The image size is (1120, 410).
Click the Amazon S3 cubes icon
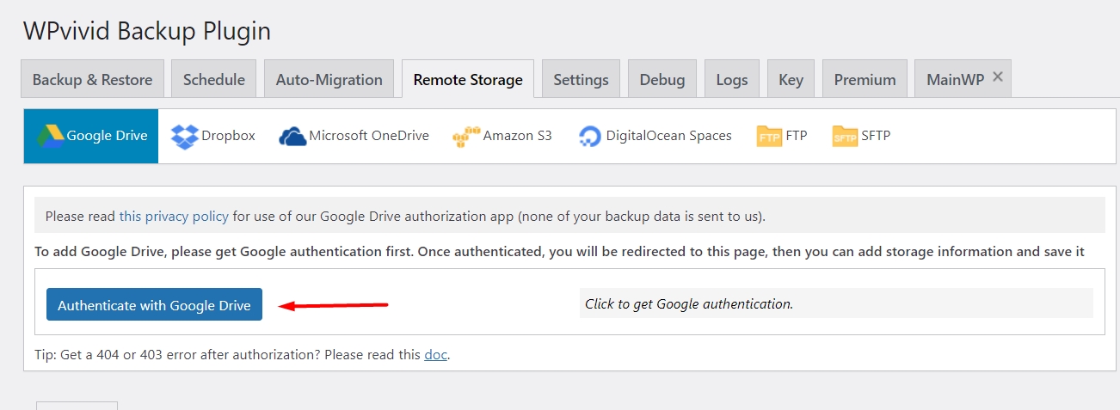(466, 137)
